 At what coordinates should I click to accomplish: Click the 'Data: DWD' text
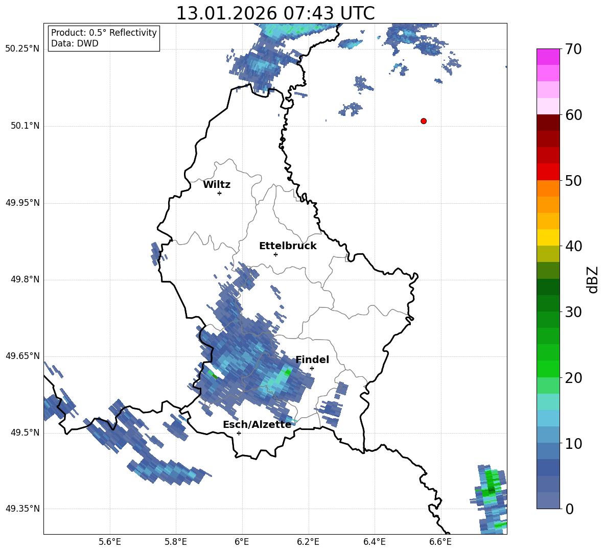pyautogui.click(x=75, y=43)
